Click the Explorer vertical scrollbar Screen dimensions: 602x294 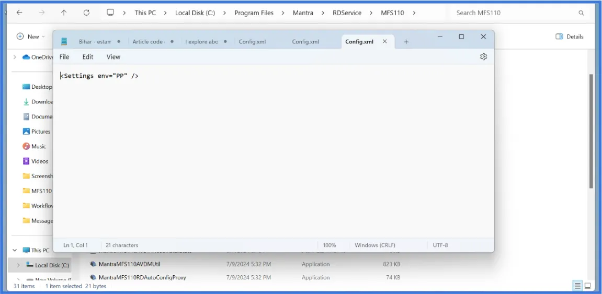click(x=591, y=131)
